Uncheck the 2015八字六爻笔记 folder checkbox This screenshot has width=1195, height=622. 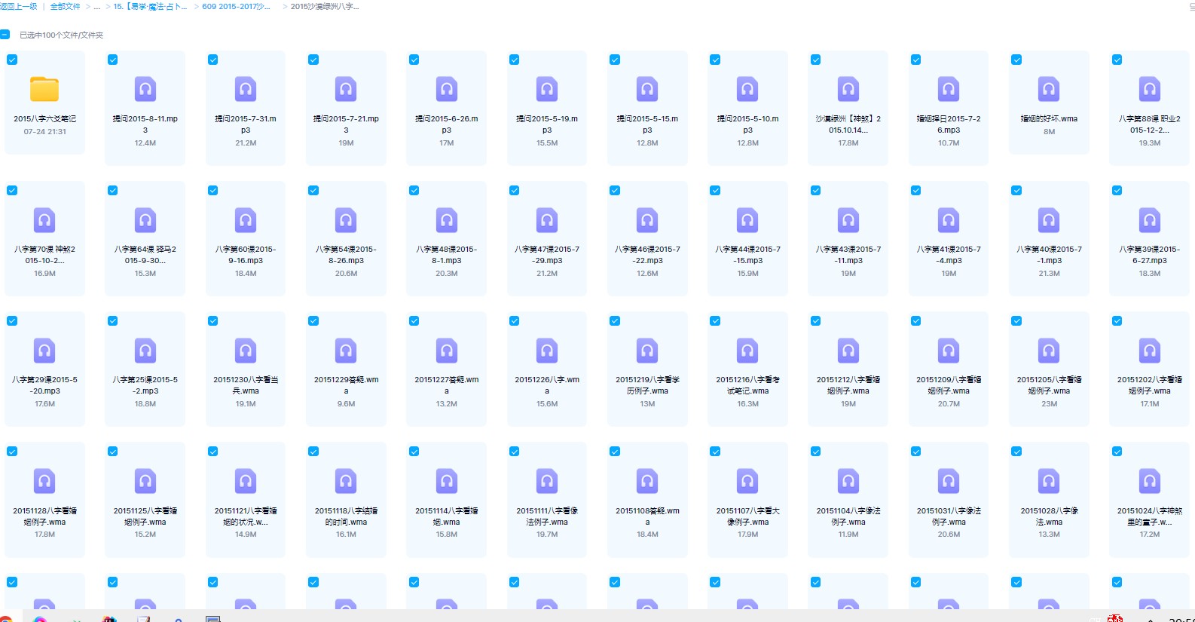(x=12, y=60)
